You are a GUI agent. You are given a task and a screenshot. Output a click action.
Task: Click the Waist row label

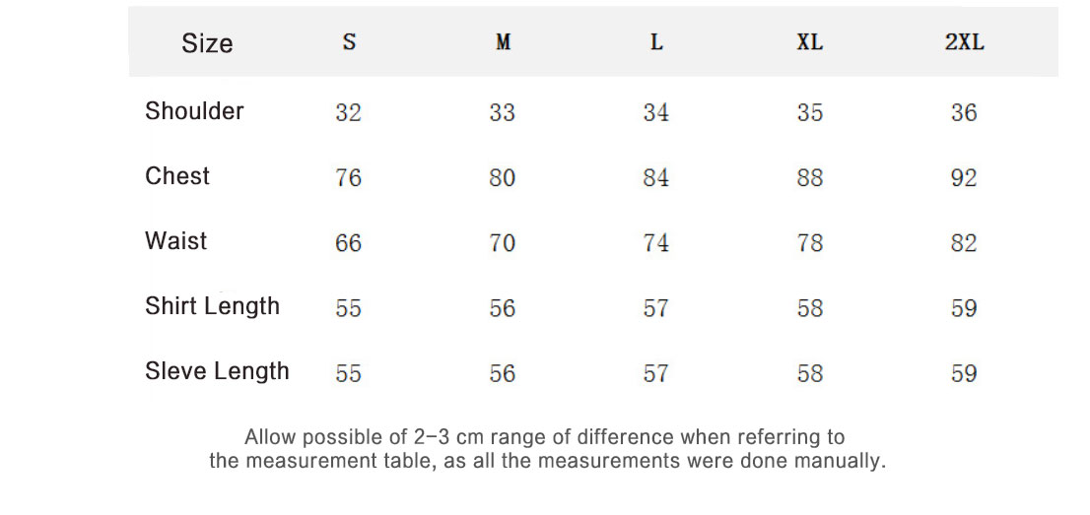[x=175, y=241]
